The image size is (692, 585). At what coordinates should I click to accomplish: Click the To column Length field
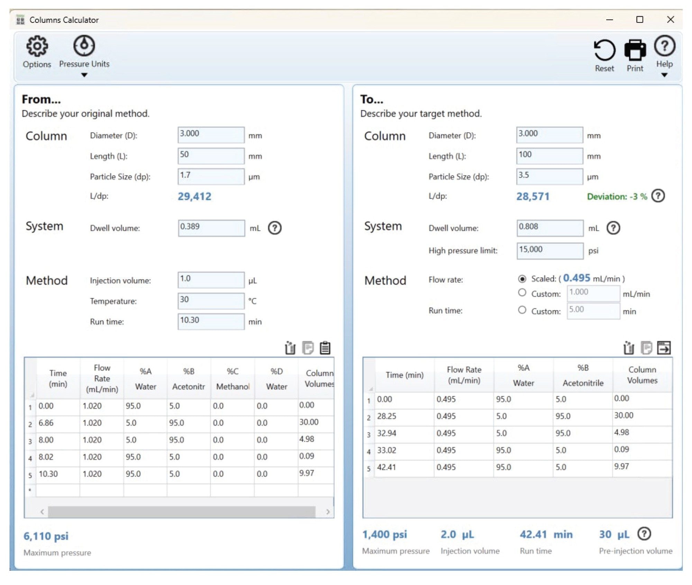click(550, 156)
